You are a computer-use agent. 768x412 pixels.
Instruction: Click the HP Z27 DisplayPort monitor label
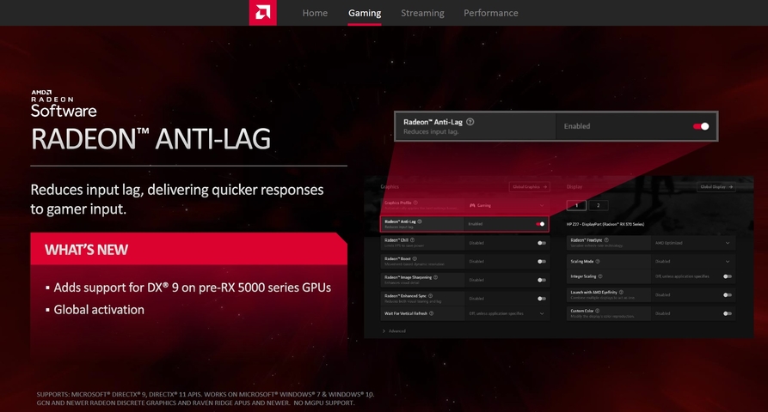(605, 224)
